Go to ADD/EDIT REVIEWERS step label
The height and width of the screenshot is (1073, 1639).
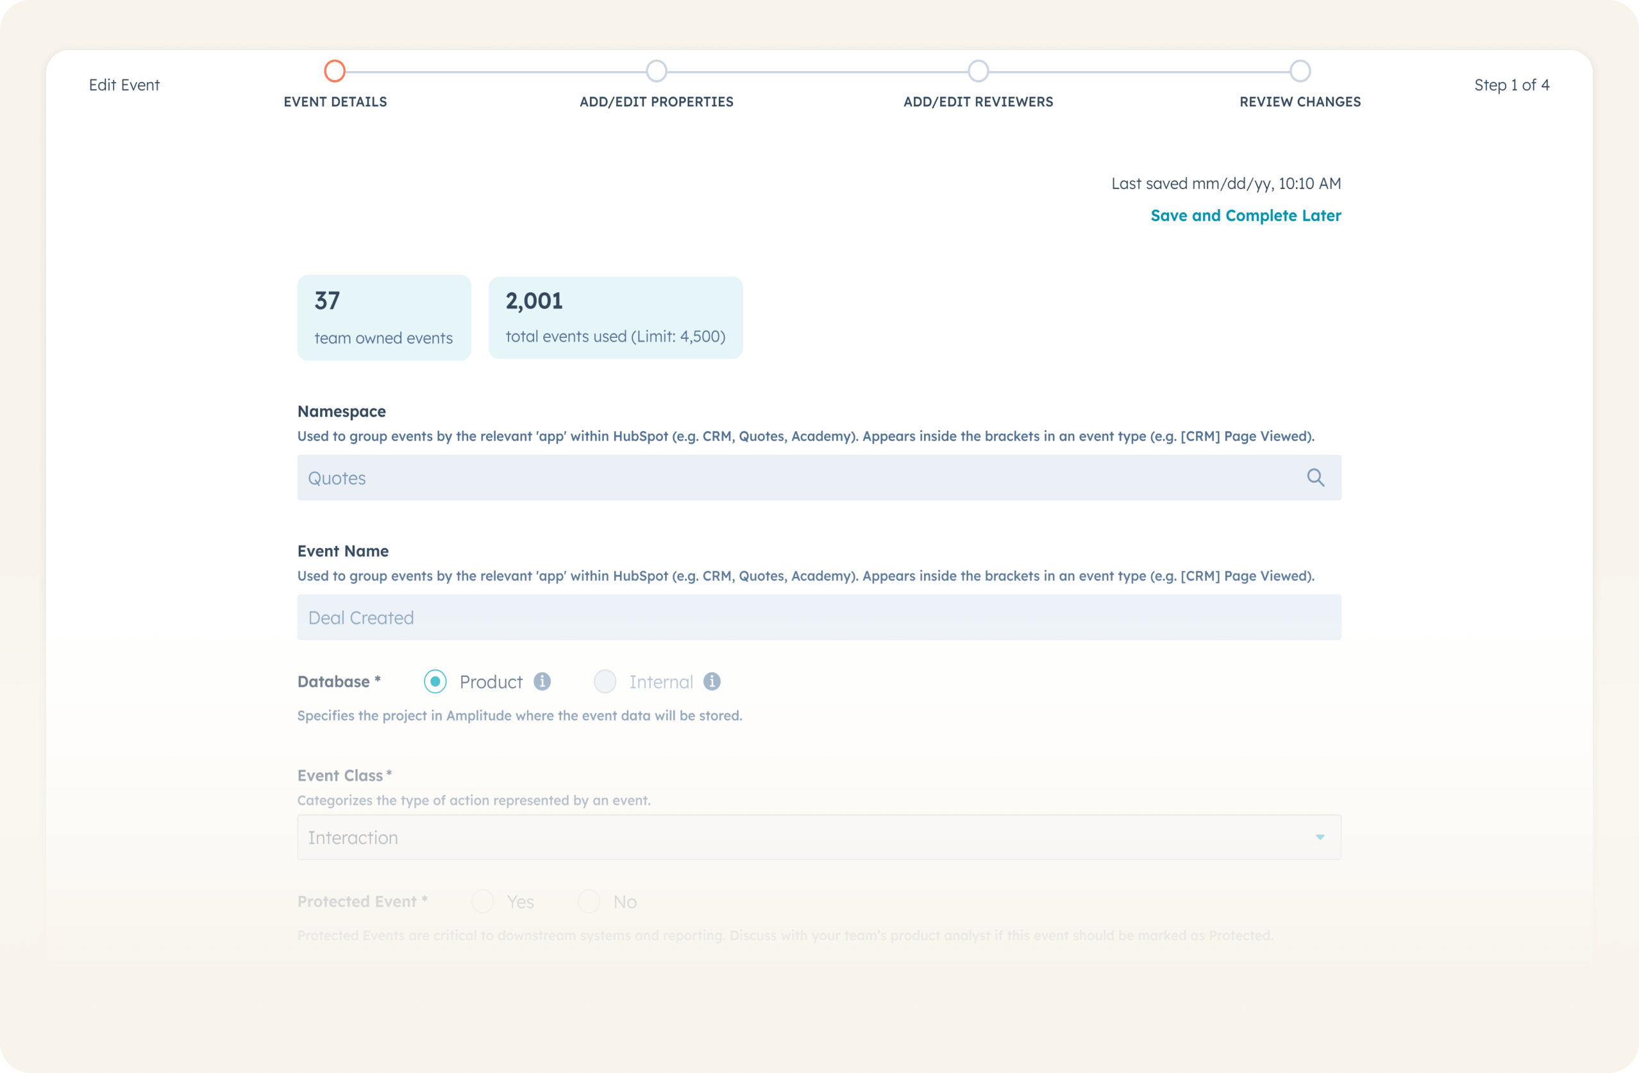pyautogui.click(x=978, y=102)
